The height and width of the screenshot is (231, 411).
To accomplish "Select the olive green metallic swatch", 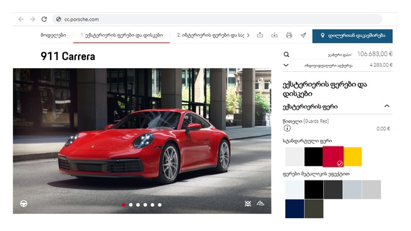I will pos(314,209).
